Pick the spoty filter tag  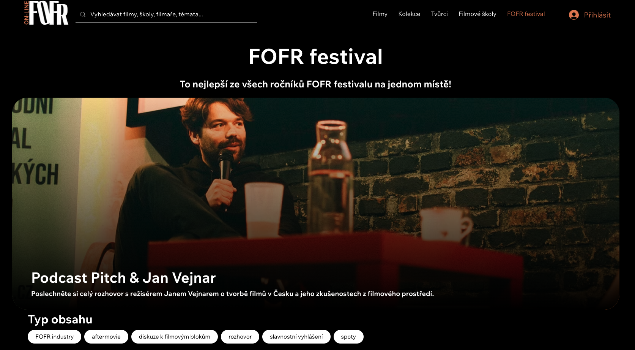(x=348, y=337)
